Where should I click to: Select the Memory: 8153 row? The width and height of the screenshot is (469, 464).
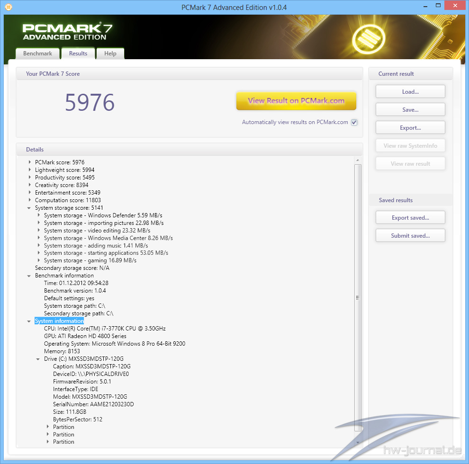point(62,351)
